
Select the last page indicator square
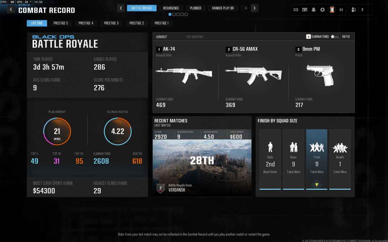[x=186, y=14]
